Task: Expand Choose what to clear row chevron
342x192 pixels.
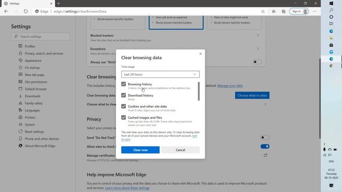Action: pos(265,105)
